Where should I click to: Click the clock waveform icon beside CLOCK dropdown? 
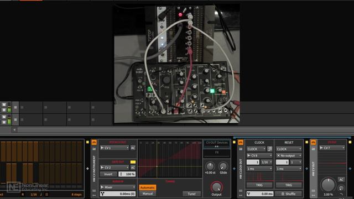tap(269, 149)
